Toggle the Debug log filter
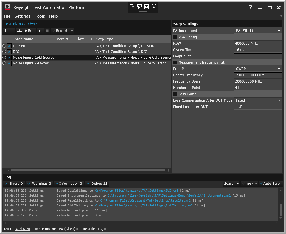Image resolution: width=286 pixels, height=234 pixels. (97, 184)
